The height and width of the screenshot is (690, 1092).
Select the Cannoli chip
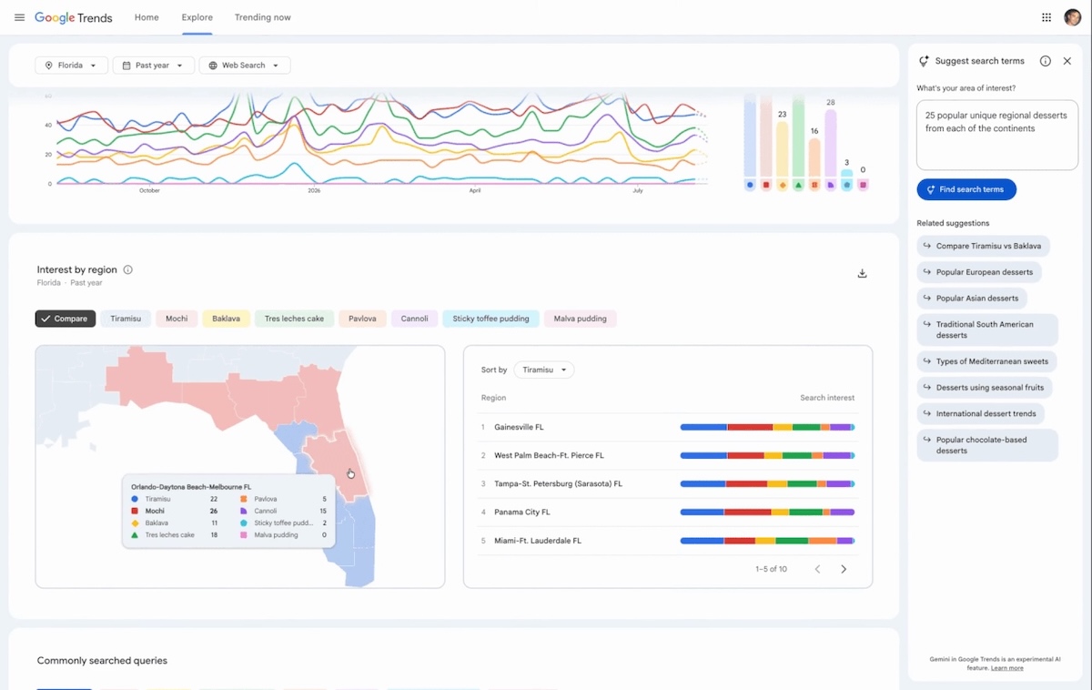click(415, 319)
